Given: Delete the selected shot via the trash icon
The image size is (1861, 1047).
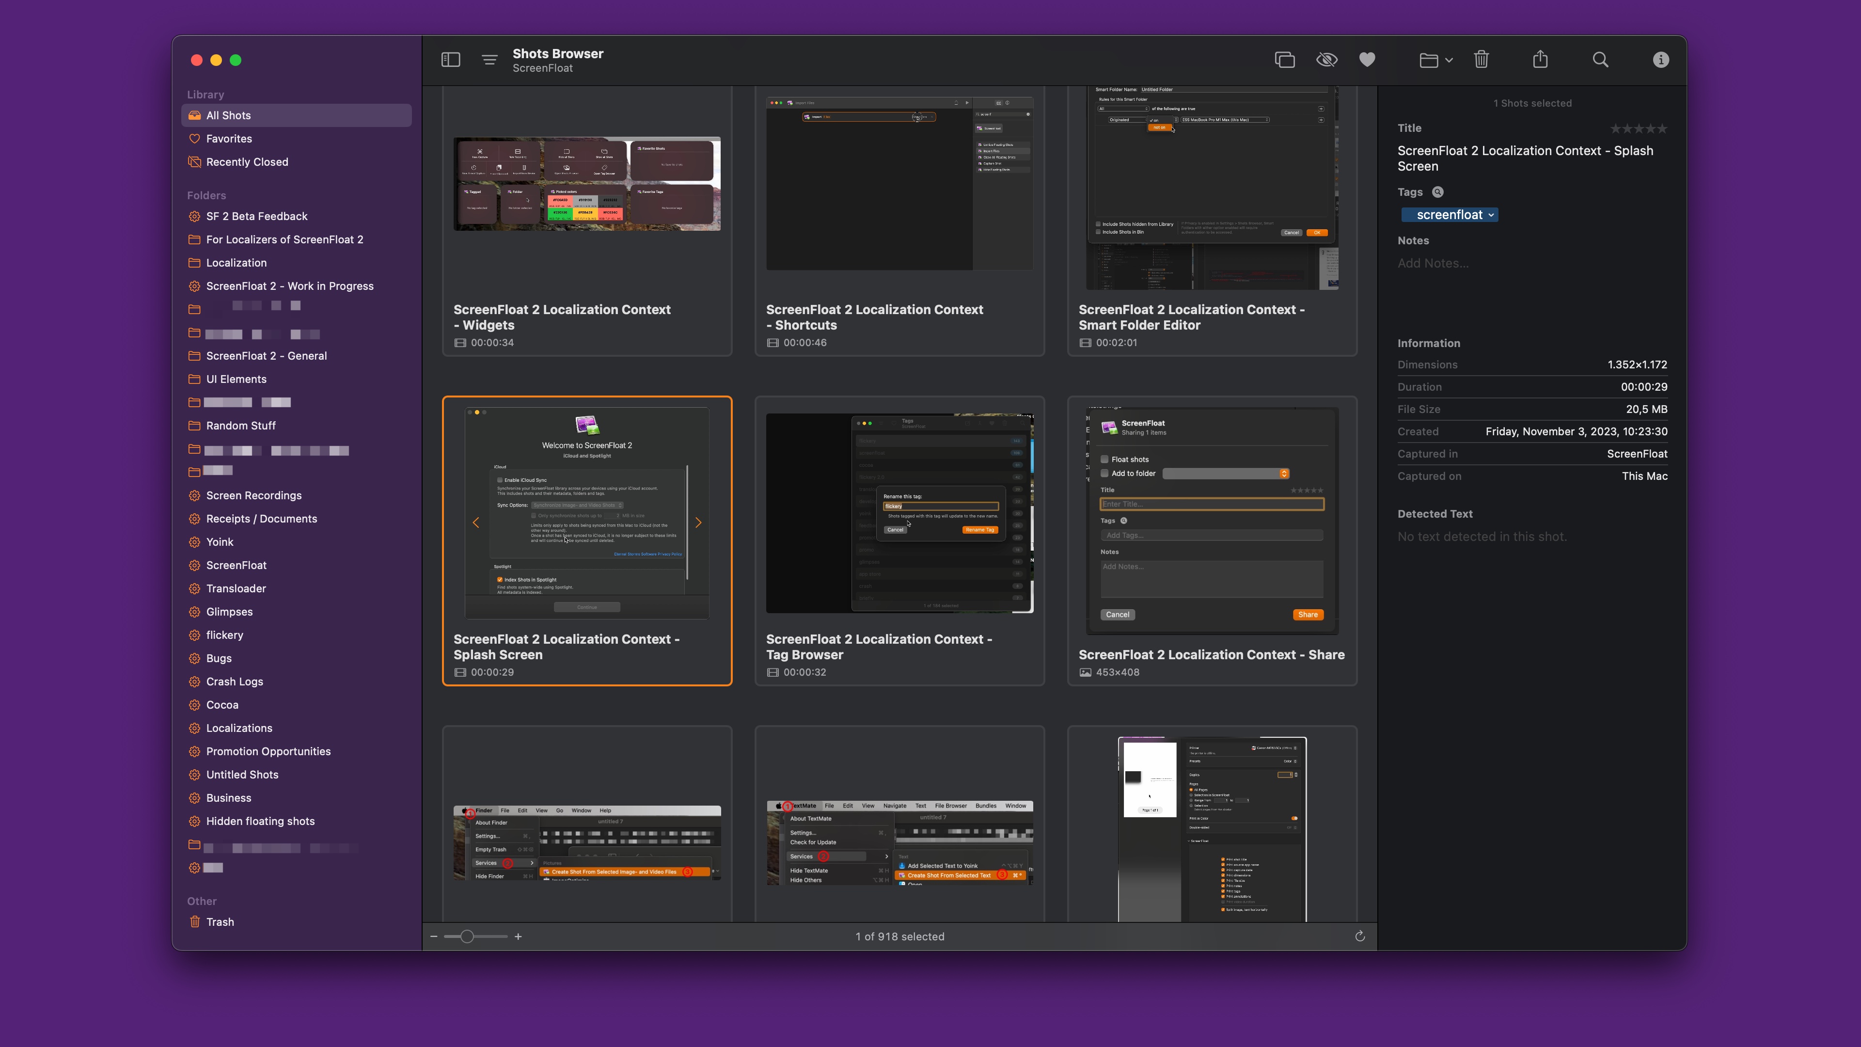Looking at the screenshot, I should [x=1482, y=59].
